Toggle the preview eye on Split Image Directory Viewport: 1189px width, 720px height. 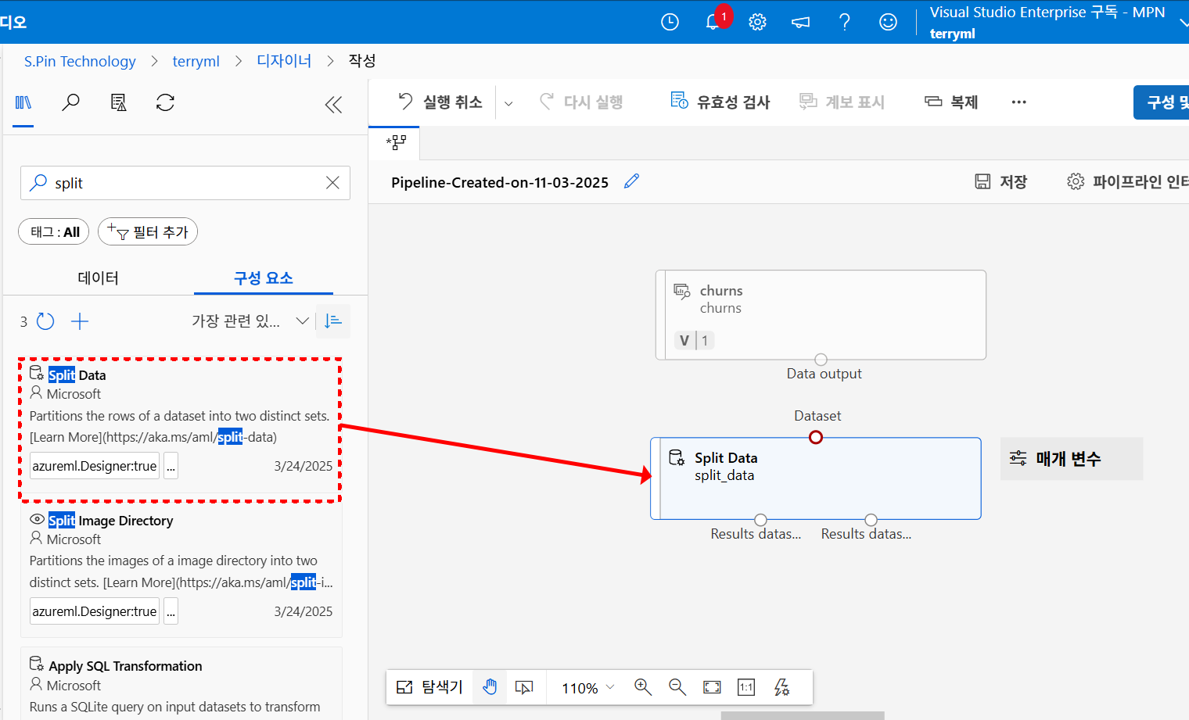point(36,520)
